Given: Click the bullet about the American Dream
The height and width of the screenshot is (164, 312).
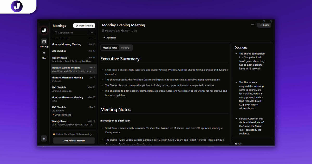Looking at the screenshot, I should (163, 80).
